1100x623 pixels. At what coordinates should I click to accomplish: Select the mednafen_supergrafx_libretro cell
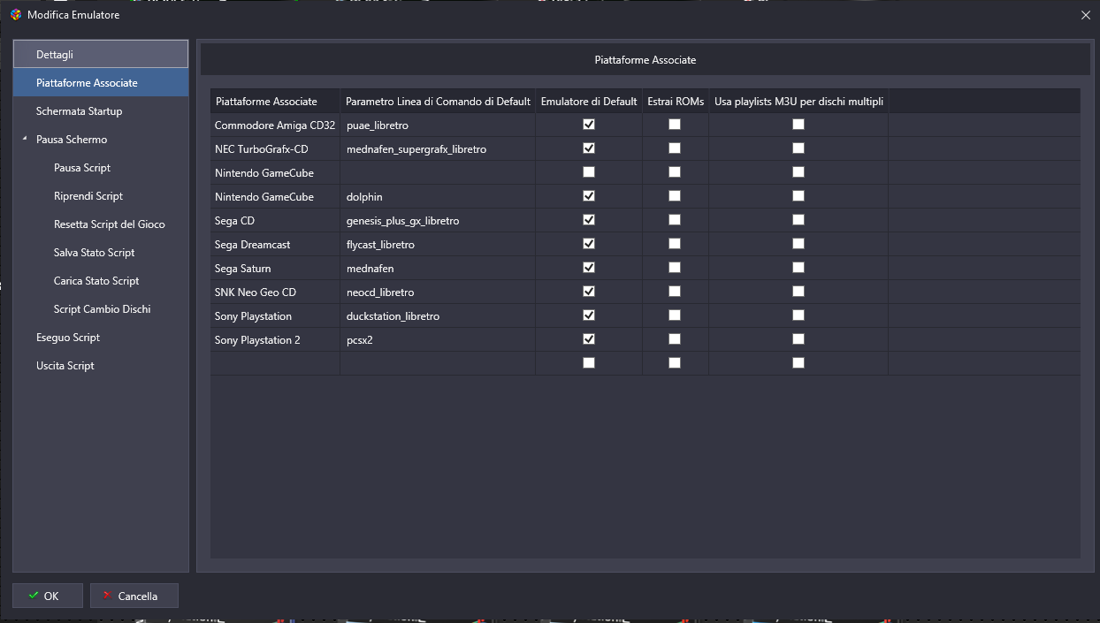[x=438, y=149]
